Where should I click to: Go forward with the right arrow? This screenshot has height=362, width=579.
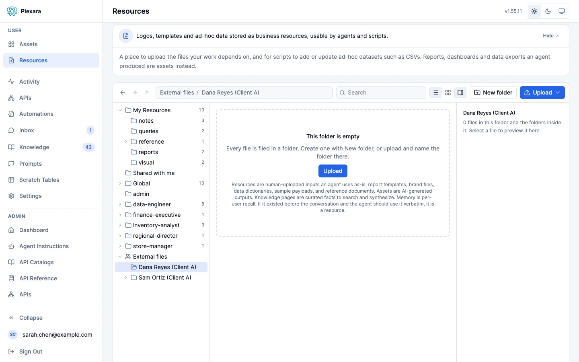pyautogui.click(x=135, y=93)
